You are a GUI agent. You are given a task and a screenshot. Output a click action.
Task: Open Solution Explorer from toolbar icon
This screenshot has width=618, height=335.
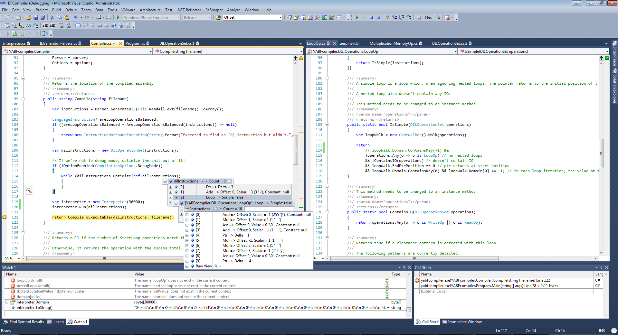[289, 17]
